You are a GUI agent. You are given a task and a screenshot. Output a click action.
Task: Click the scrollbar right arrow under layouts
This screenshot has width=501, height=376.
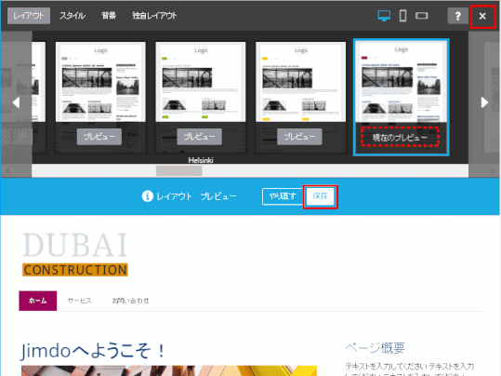[x=493, y=170]
